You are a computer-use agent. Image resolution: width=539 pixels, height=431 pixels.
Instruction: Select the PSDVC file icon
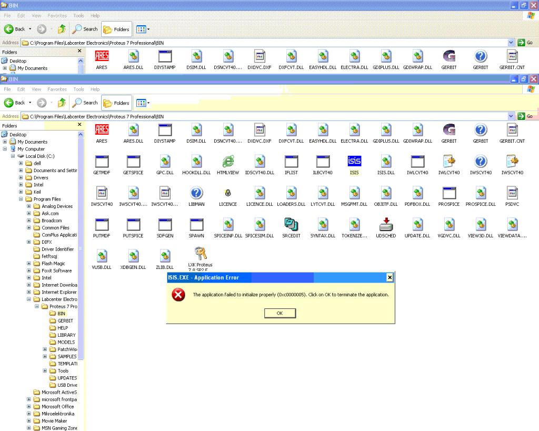click(x=512, y=193)
